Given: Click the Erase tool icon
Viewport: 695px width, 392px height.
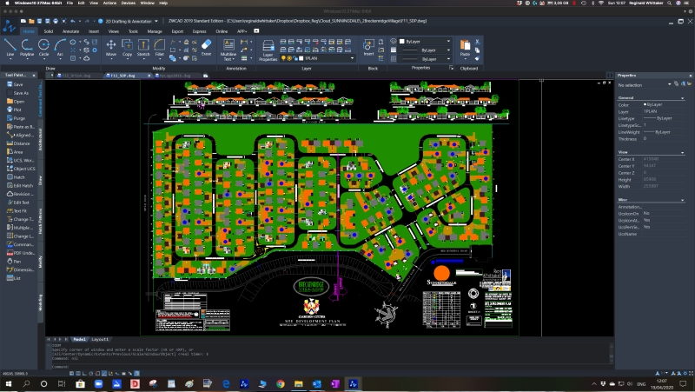Looking at the screenshot, I should pos(206,46).
